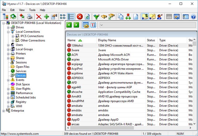Open the Tools menu

32,10
